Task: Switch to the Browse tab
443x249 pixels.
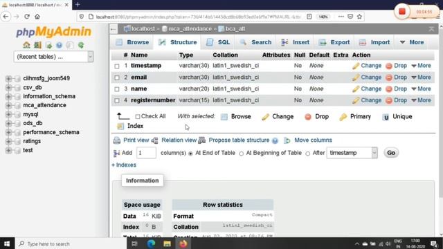Action: click(132, 42)
